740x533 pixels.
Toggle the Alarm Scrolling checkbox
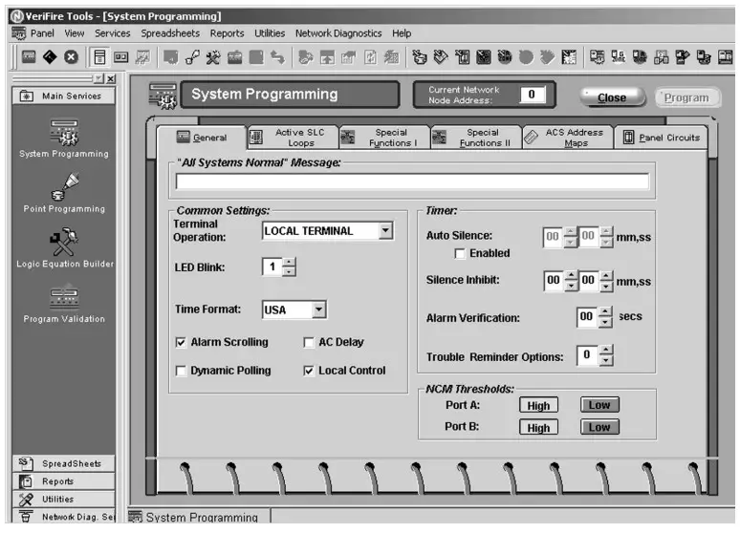point(181,343)
